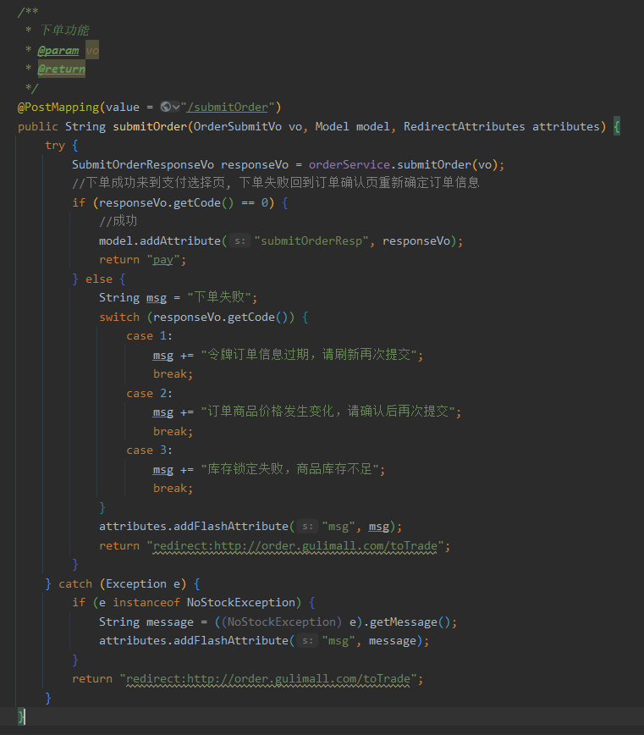Click the RedirectAttributes parameter type
This screenshot has width=644, height=735.
(464, 126)
